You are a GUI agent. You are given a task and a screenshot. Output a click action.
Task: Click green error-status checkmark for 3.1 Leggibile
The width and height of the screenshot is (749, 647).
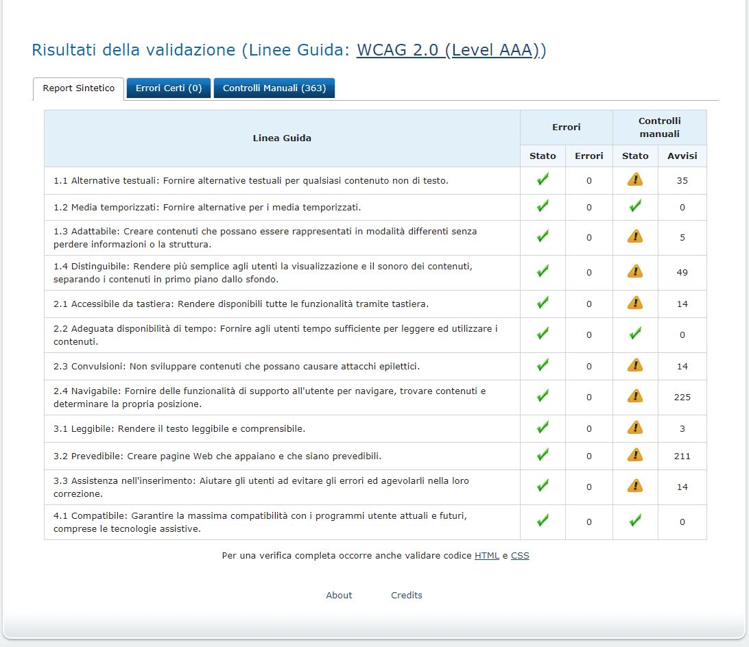point(543,428)
